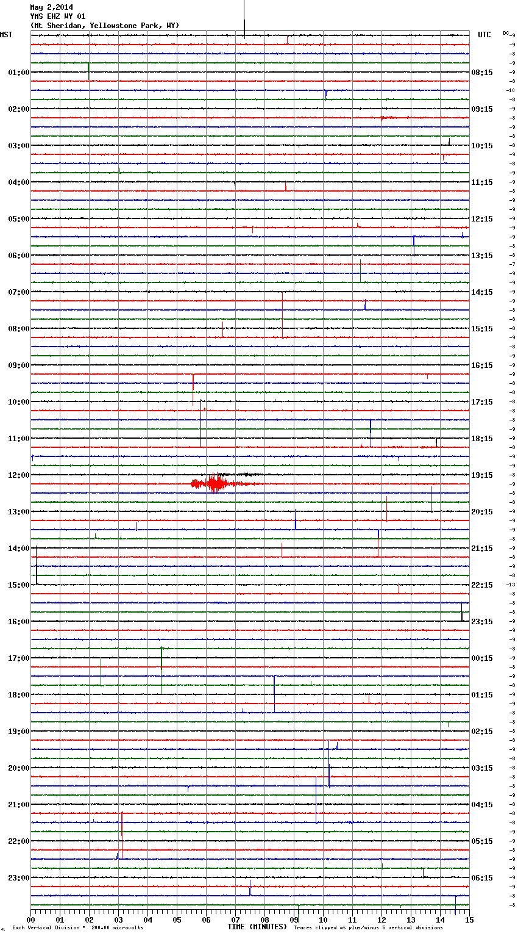Screen dimensions: 518x936
Task: Click minute tick '09' on the bottom axis
Action: (294, 920)
